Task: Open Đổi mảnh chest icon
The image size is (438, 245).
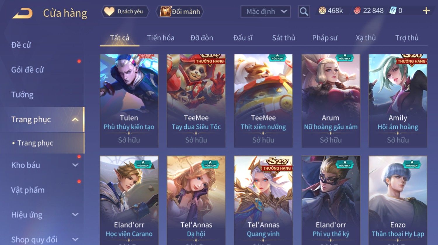Action: point(165,11)
